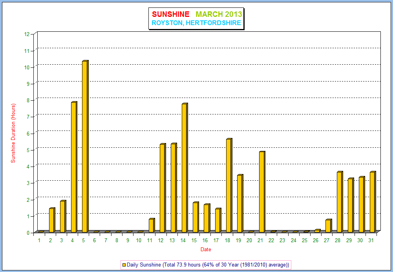Viewport: 393px width, 272px height.
Task: Select the bar for date 28
Action: tap(339, 202)
